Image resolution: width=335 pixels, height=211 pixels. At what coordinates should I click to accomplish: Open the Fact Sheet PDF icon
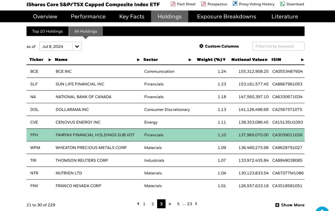(173, 4)
